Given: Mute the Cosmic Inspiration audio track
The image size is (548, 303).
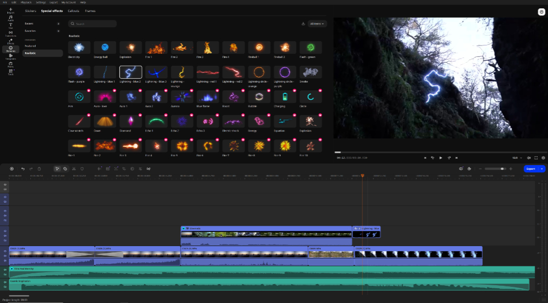Looking at the screenshot, I should coord(5,282).
